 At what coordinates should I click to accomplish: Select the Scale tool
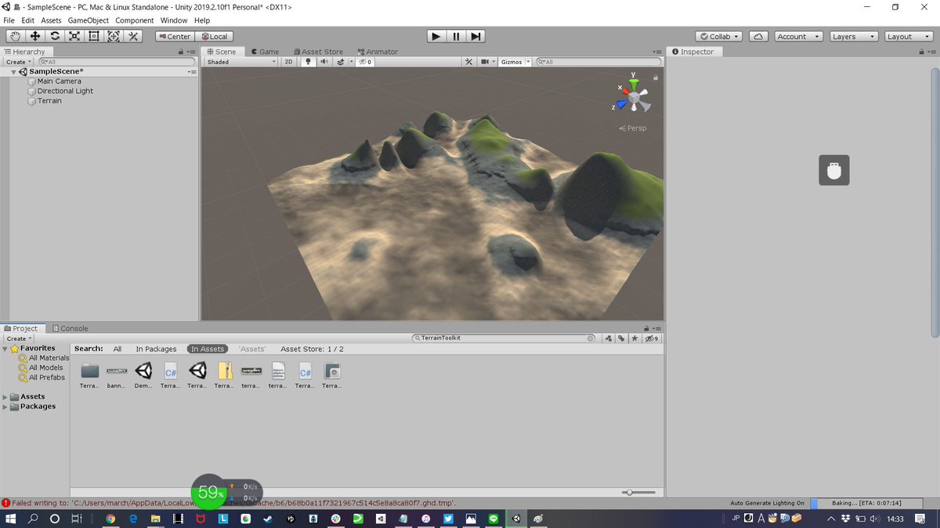coord(74,36)
